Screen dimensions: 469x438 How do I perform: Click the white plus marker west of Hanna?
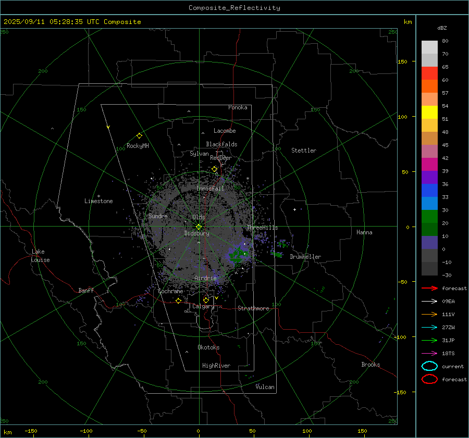click(x=294, y=209)
